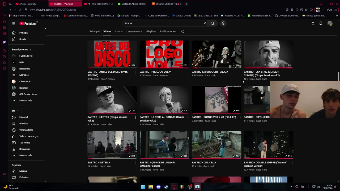The width and height of the screenshot is (340, 191).
Task: Pin the page with the toolbar pin icon
Action: coord(292,10)
